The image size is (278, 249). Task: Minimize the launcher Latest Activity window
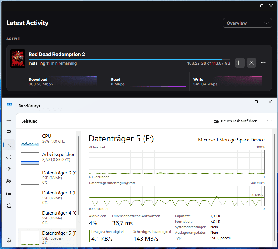point(253,6)
